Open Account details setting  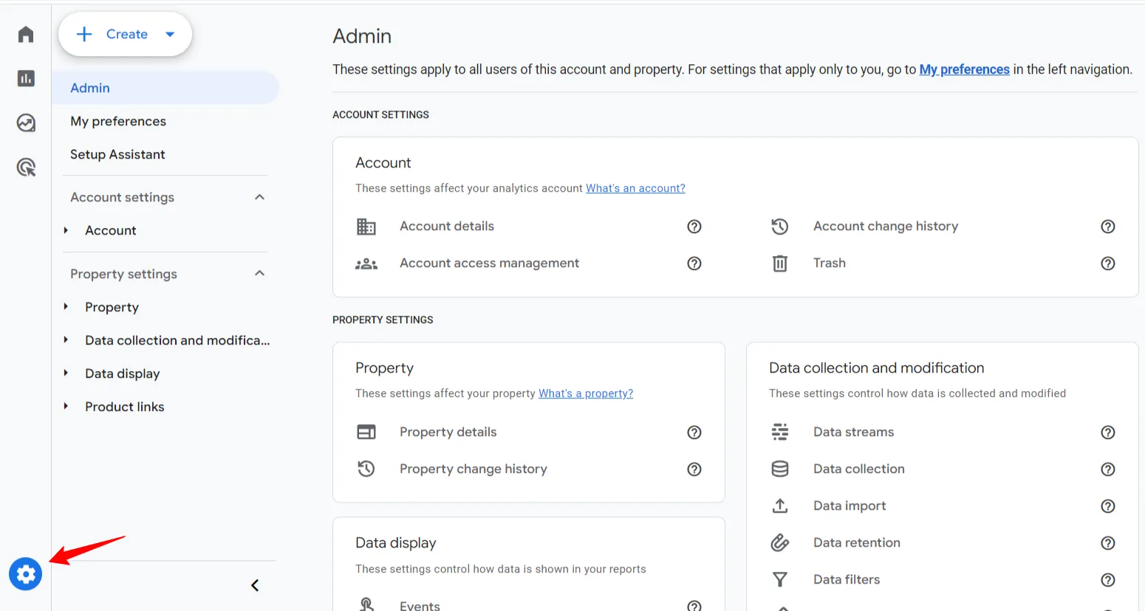click(x=447, y=227)
